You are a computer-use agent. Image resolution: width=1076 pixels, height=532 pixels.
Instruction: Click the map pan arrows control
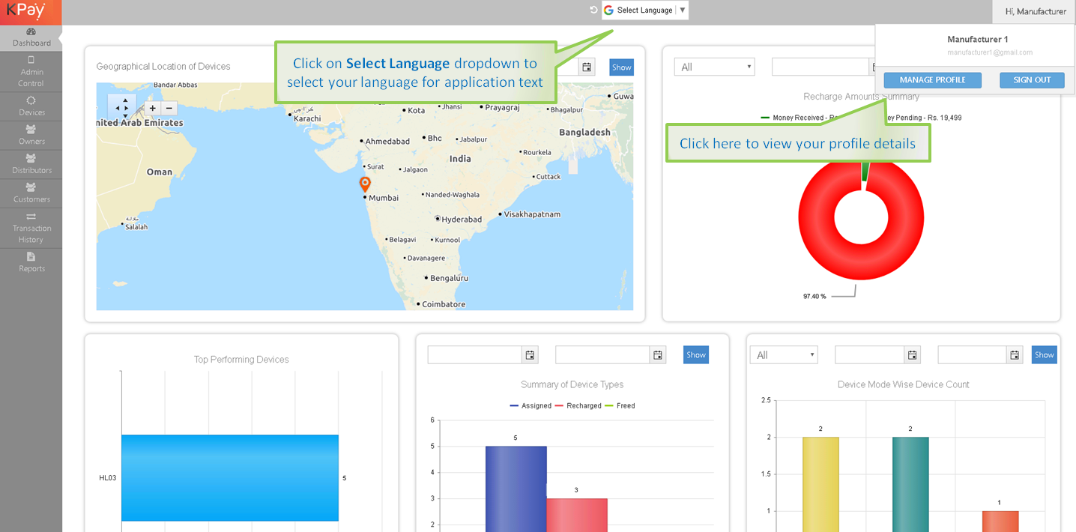[x=121, y=108]
